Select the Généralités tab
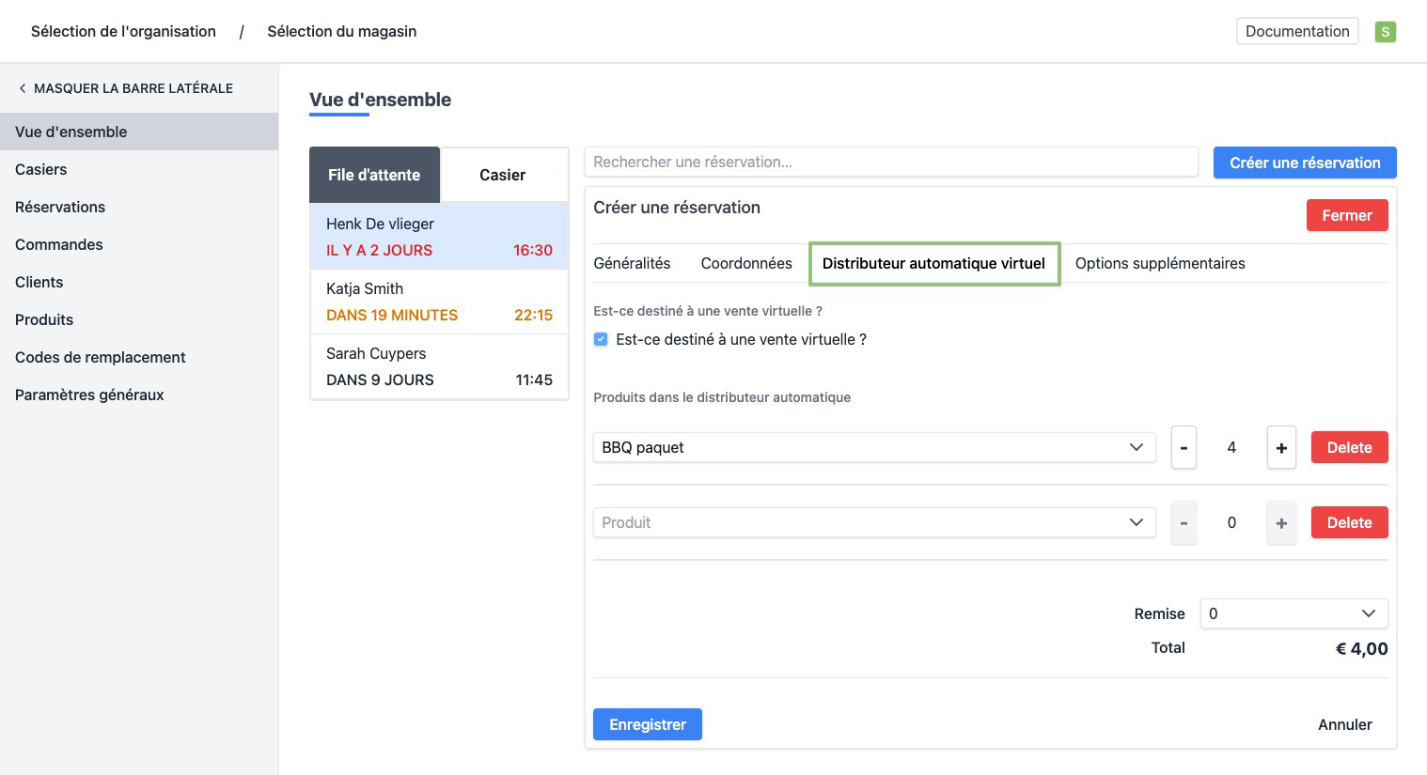This screenshot has width=1427, height=775. pos(632,263)
